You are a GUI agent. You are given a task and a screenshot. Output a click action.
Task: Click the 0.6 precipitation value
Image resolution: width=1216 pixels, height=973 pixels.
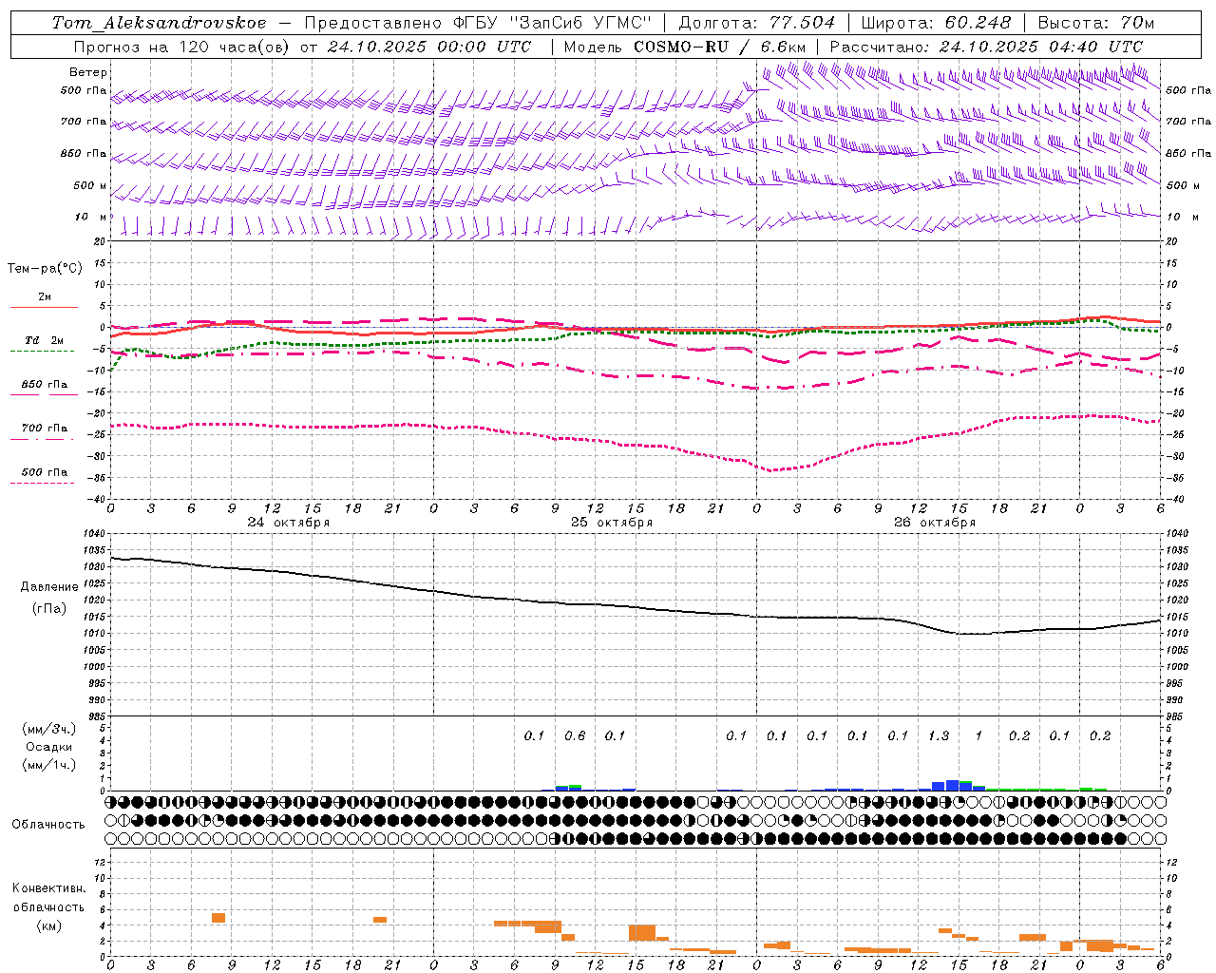point(575,735)
